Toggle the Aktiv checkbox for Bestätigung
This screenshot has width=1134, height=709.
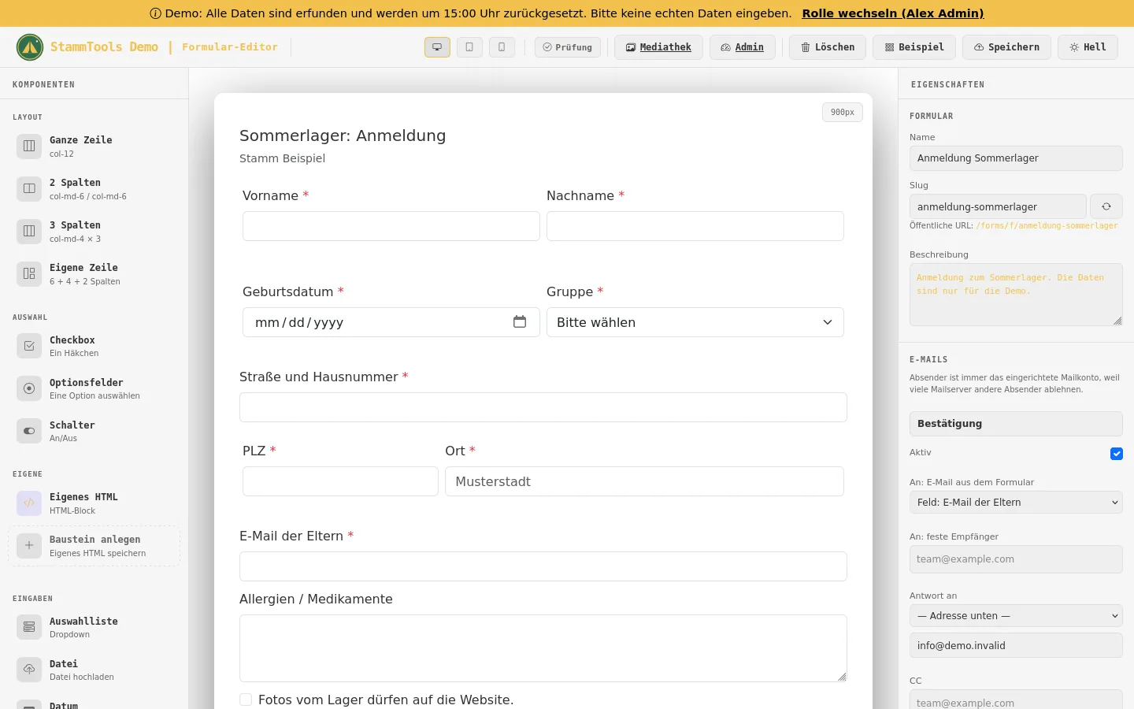(1117, 454)
